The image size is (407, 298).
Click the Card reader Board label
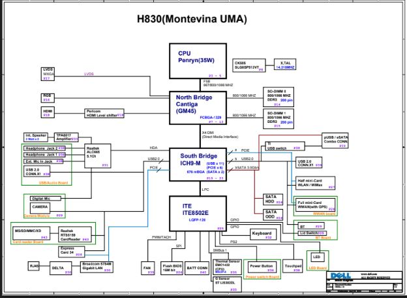[x=28, y=242]
